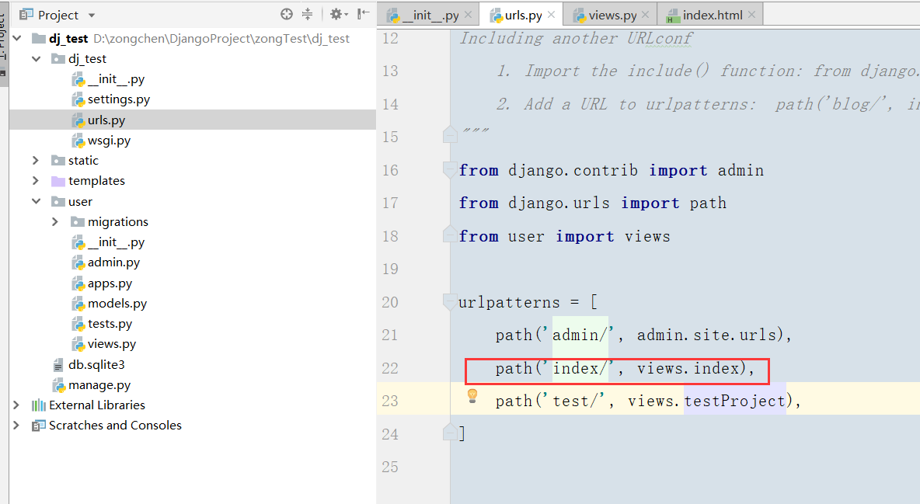Viewport: 920px width, 504px height.
Task: Select admin.py in the user folder
Action: (x=113, y=262)
